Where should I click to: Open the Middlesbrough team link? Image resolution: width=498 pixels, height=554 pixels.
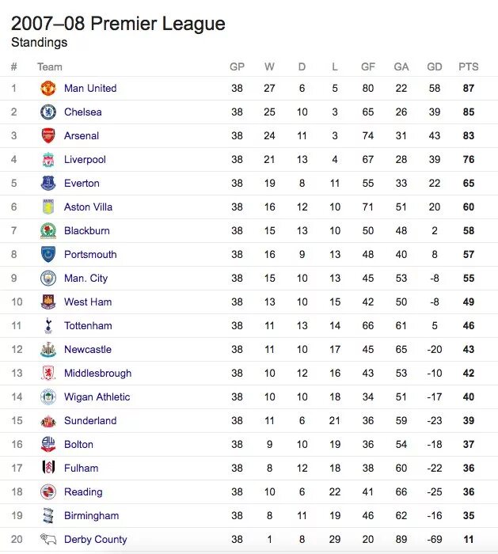[x=98, y=373]
